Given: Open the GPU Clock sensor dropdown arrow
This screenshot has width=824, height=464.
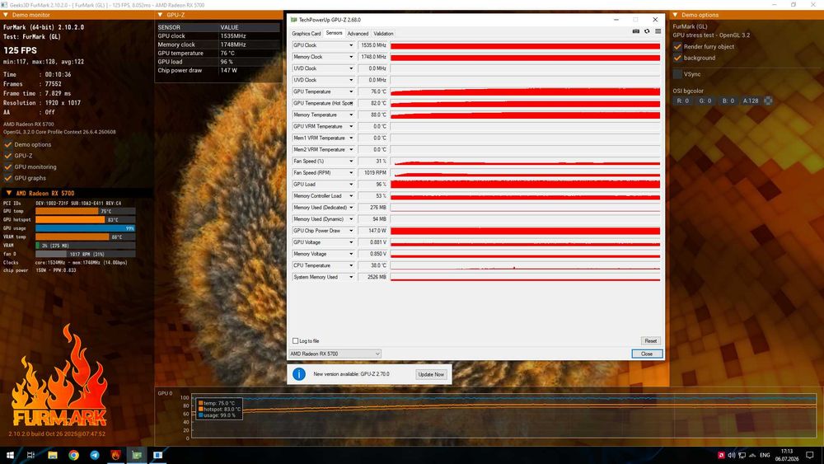Looking at the screenshot, I should coord(351,45).
